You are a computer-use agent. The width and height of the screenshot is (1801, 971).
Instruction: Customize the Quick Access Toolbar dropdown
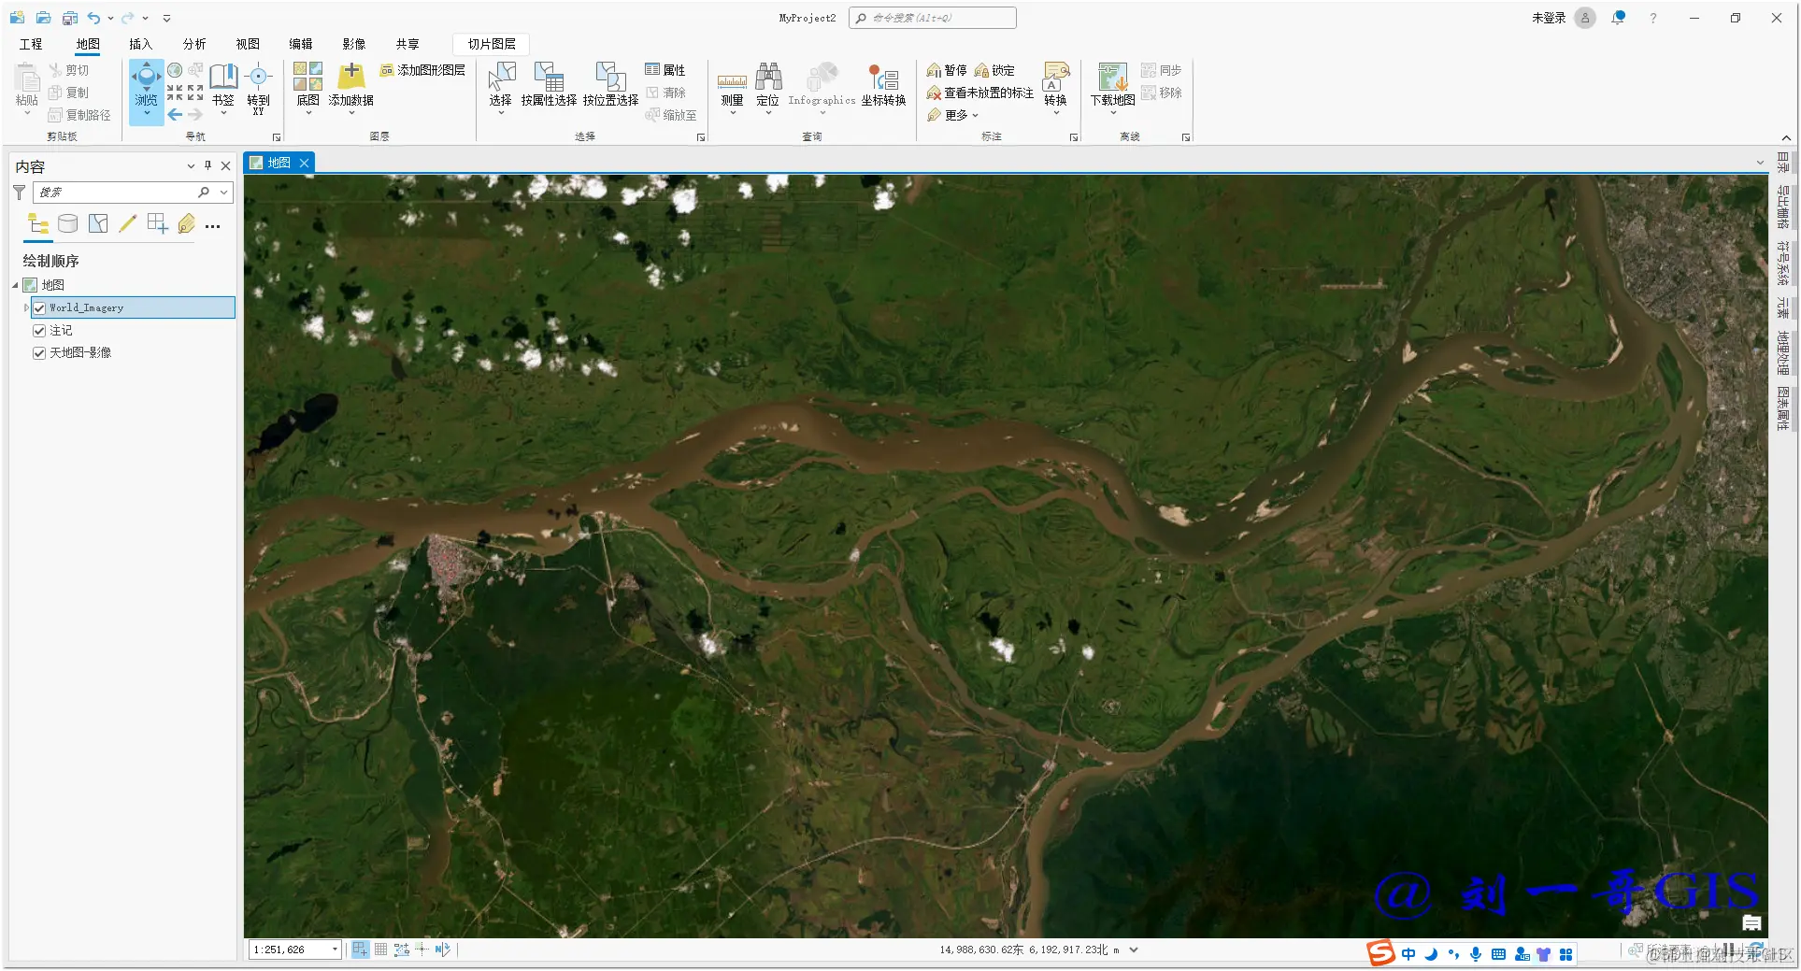[166, 18]
